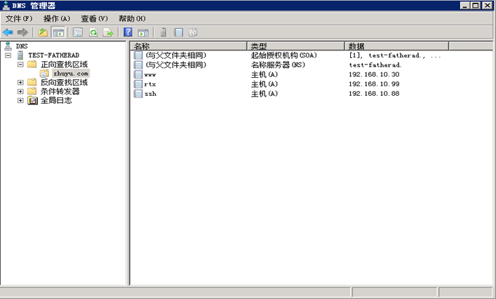The image size is (496, 299).
Task: Select the www host record name
Action: click(x=150, y=75)
